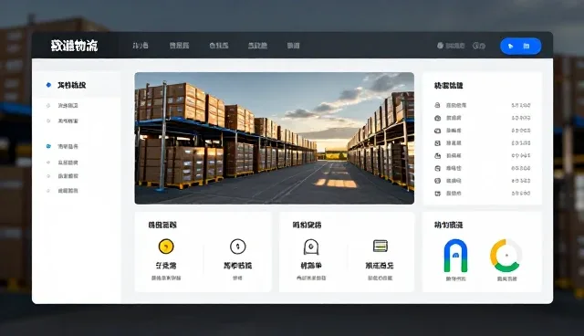Open the fourth item in the top navigation bar

(x=257, y=46)
